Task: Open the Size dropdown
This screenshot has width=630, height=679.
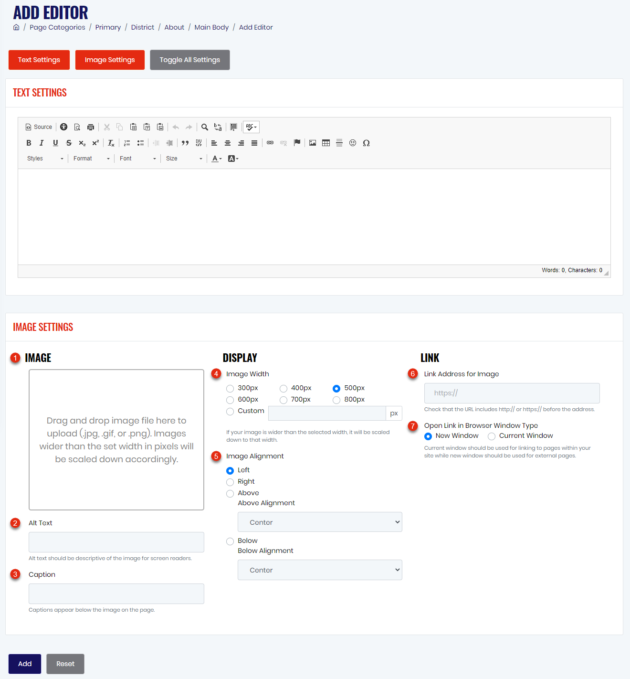Action: point(184,159)
